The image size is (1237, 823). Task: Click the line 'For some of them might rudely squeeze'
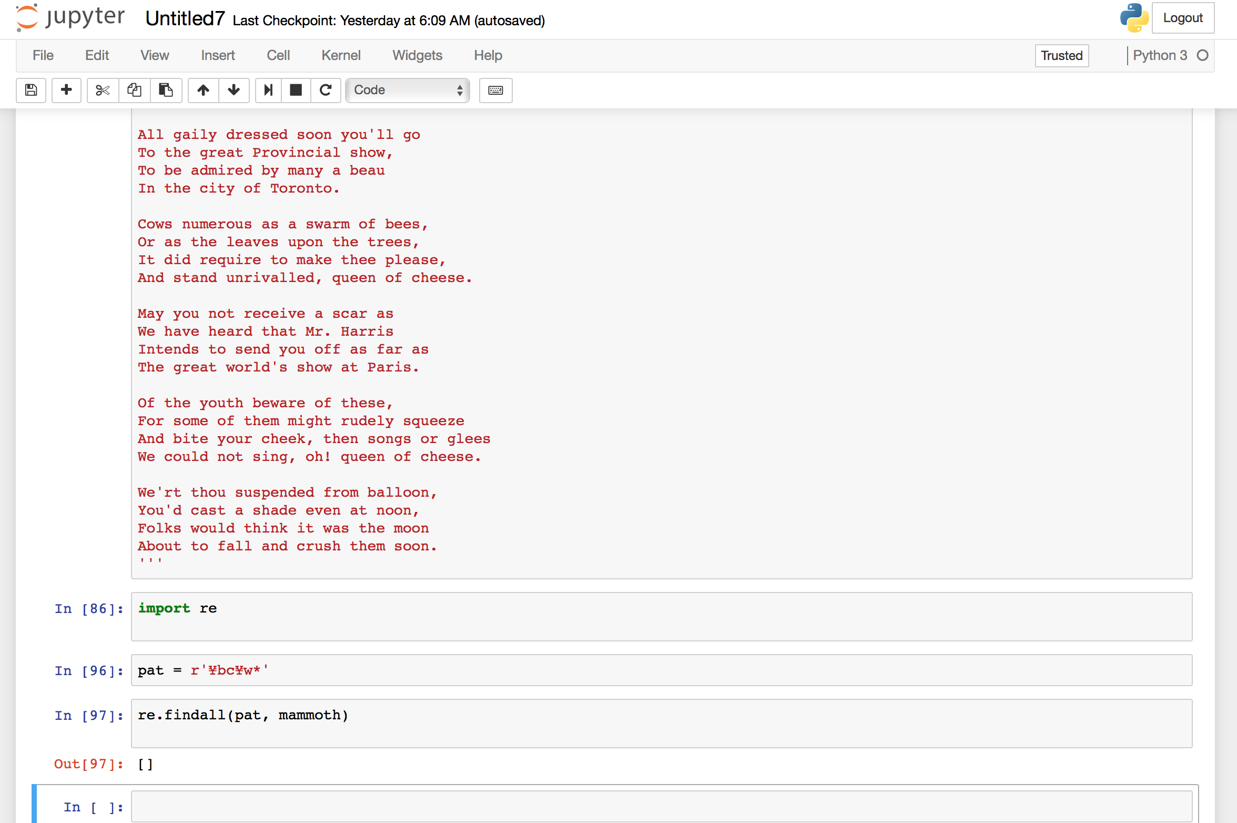[x=301, y=421]
